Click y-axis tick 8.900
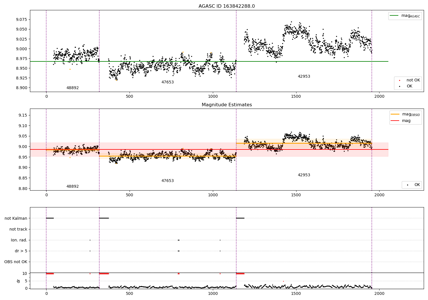The image size is (428, 300). click(21, 88)
